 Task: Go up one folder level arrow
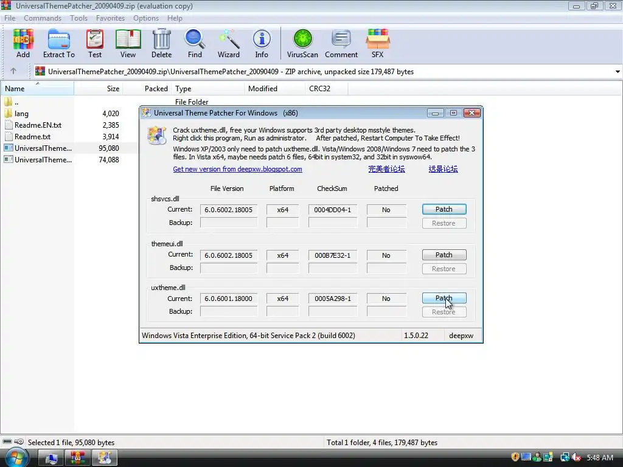click(x=13, y=71)
